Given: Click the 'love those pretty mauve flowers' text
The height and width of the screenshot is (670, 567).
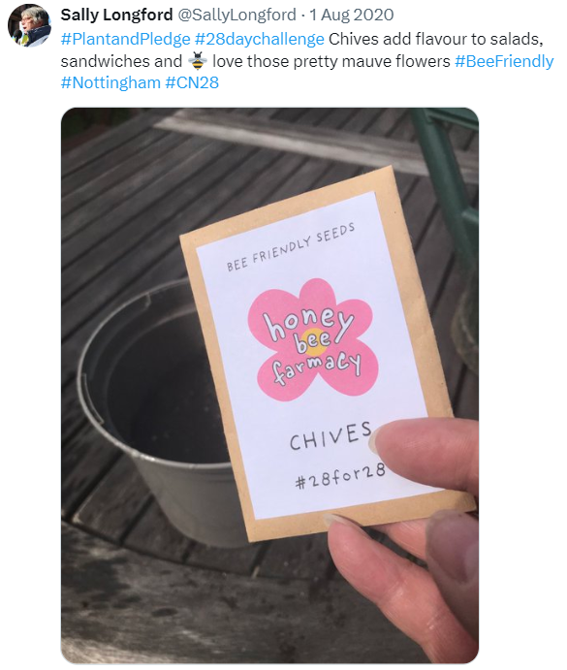Looking at the screenshot, I should click(x=331, y=61).
